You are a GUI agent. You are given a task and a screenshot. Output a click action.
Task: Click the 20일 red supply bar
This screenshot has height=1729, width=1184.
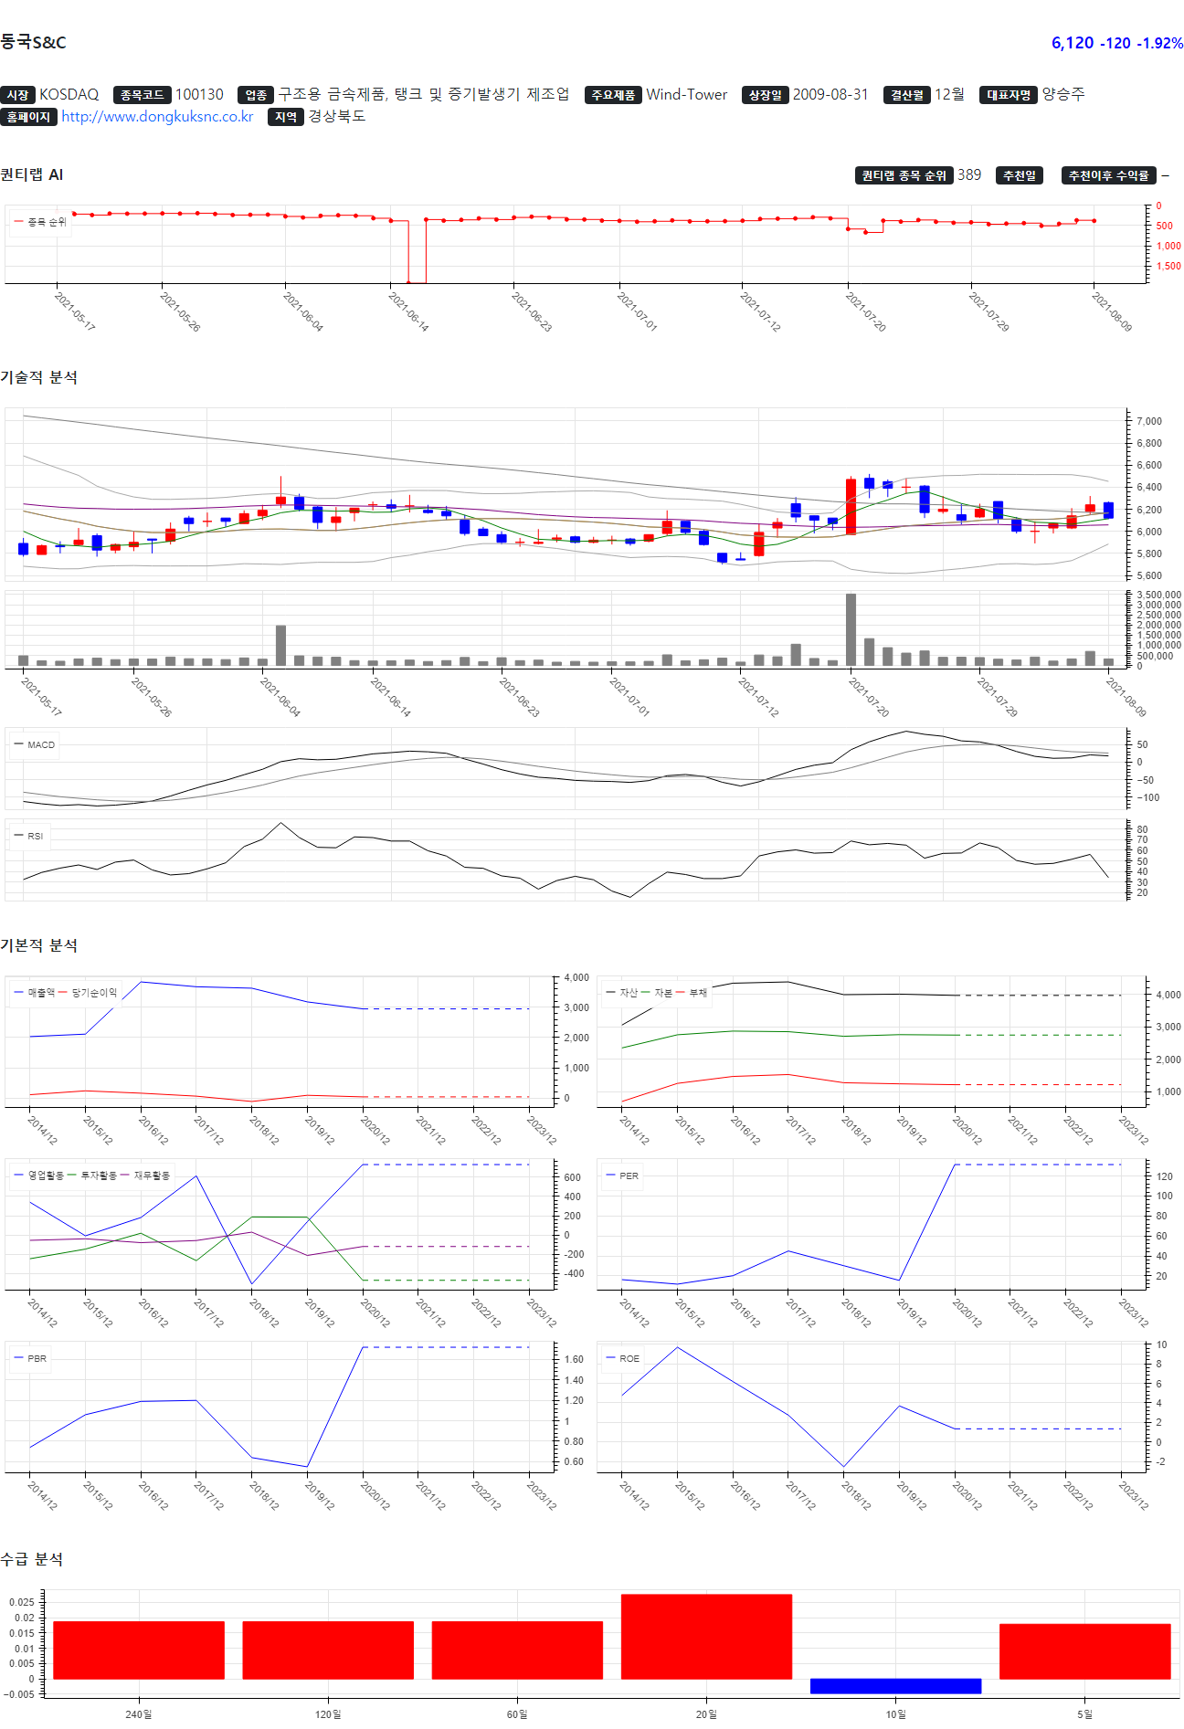point(706,1637)
